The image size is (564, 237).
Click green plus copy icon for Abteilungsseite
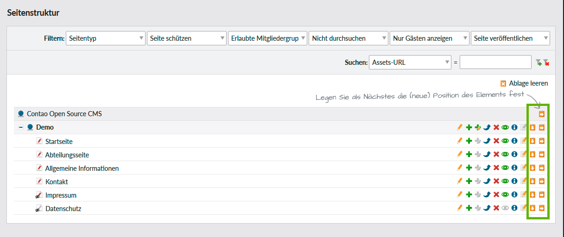pos(469,155)
